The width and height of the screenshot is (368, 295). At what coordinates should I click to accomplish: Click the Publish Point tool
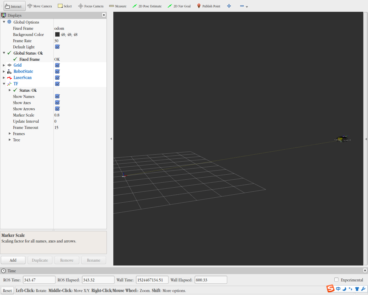209,6
